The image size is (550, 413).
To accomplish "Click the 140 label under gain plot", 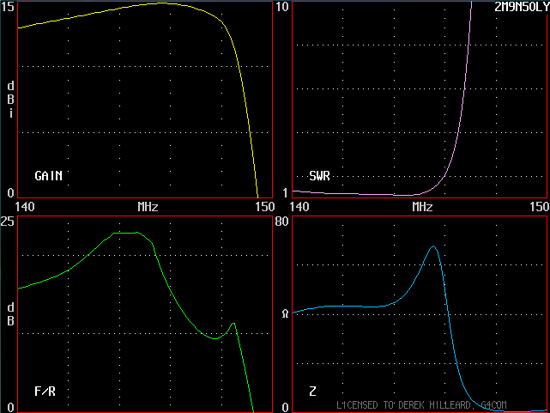I will click(25, 207).
